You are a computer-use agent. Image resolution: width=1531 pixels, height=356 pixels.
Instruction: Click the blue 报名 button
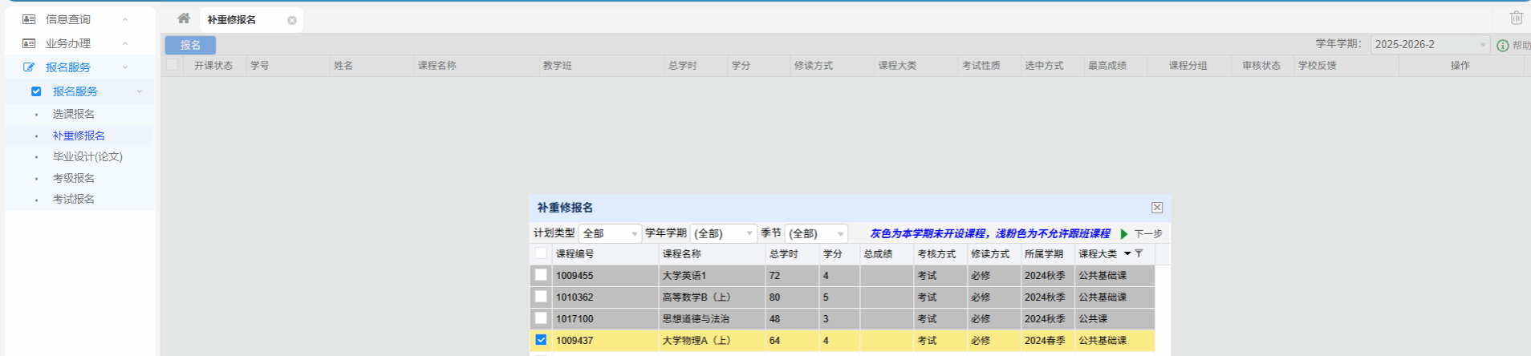pos(190,45)
